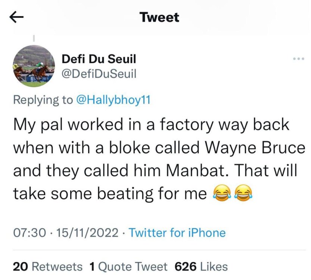Image resolution: width=311 pixels, height=280 pixels.
Task: Click the 07:30 timestamp
Action: (29, 233)
